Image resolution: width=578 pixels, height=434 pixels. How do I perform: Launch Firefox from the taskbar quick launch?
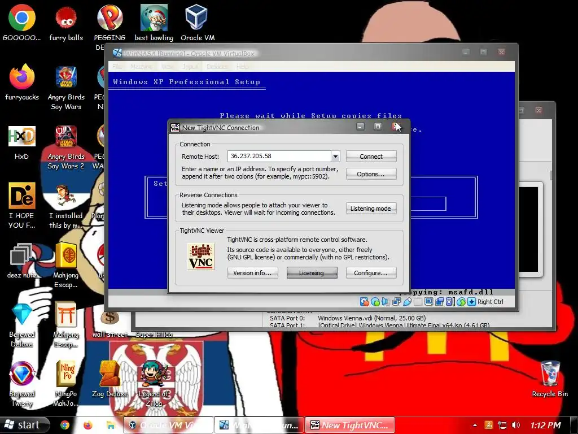pyautogui.click(x=87, y=425)
